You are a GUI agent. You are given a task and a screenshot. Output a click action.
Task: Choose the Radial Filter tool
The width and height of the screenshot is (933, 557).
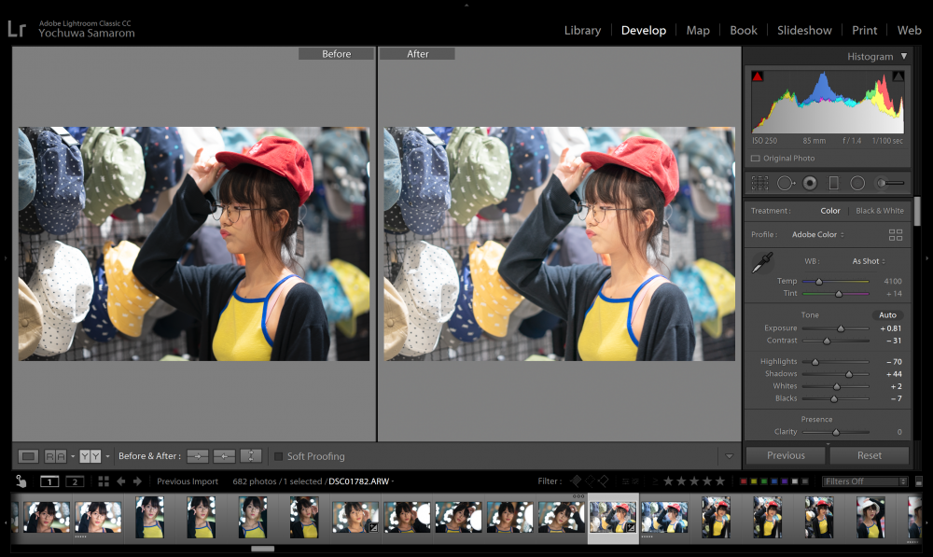coord(857,183)
